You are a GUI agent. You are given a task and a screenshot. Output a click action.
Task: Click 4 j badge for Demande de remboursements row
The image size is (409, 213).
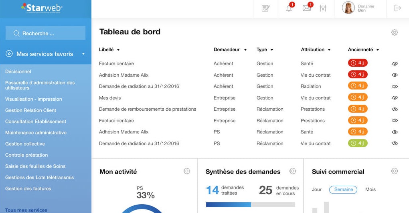[358, 109]
